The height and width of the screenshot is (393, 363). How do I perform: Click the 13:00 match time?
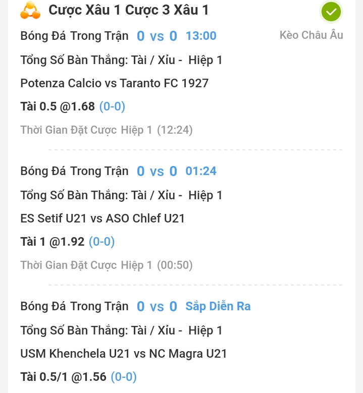point(201,36)
